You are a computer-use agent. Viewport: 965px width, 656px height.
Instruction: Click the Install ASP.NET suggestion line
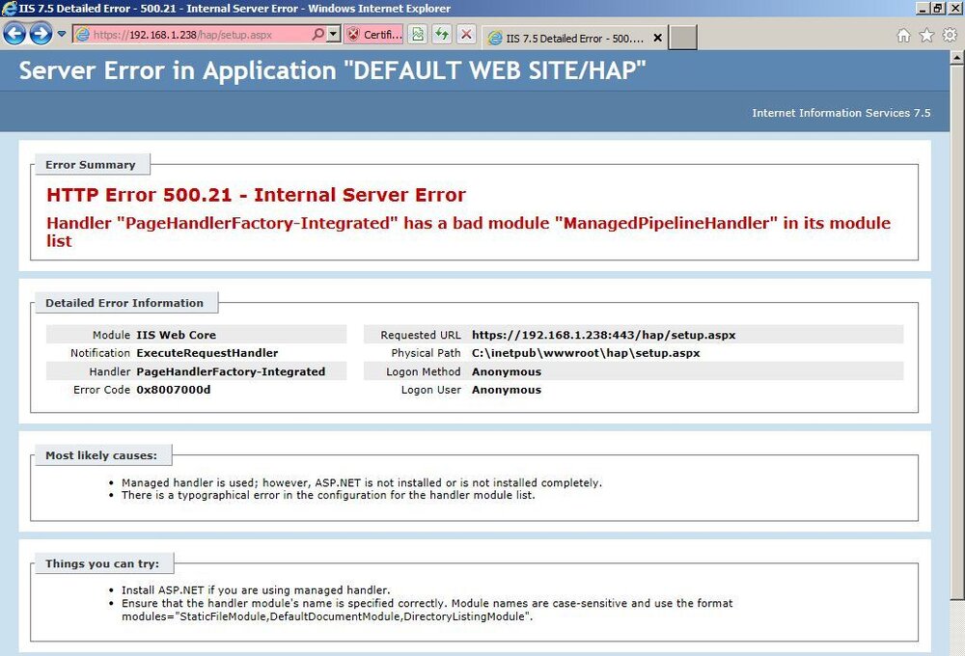(x=256, y=590)
